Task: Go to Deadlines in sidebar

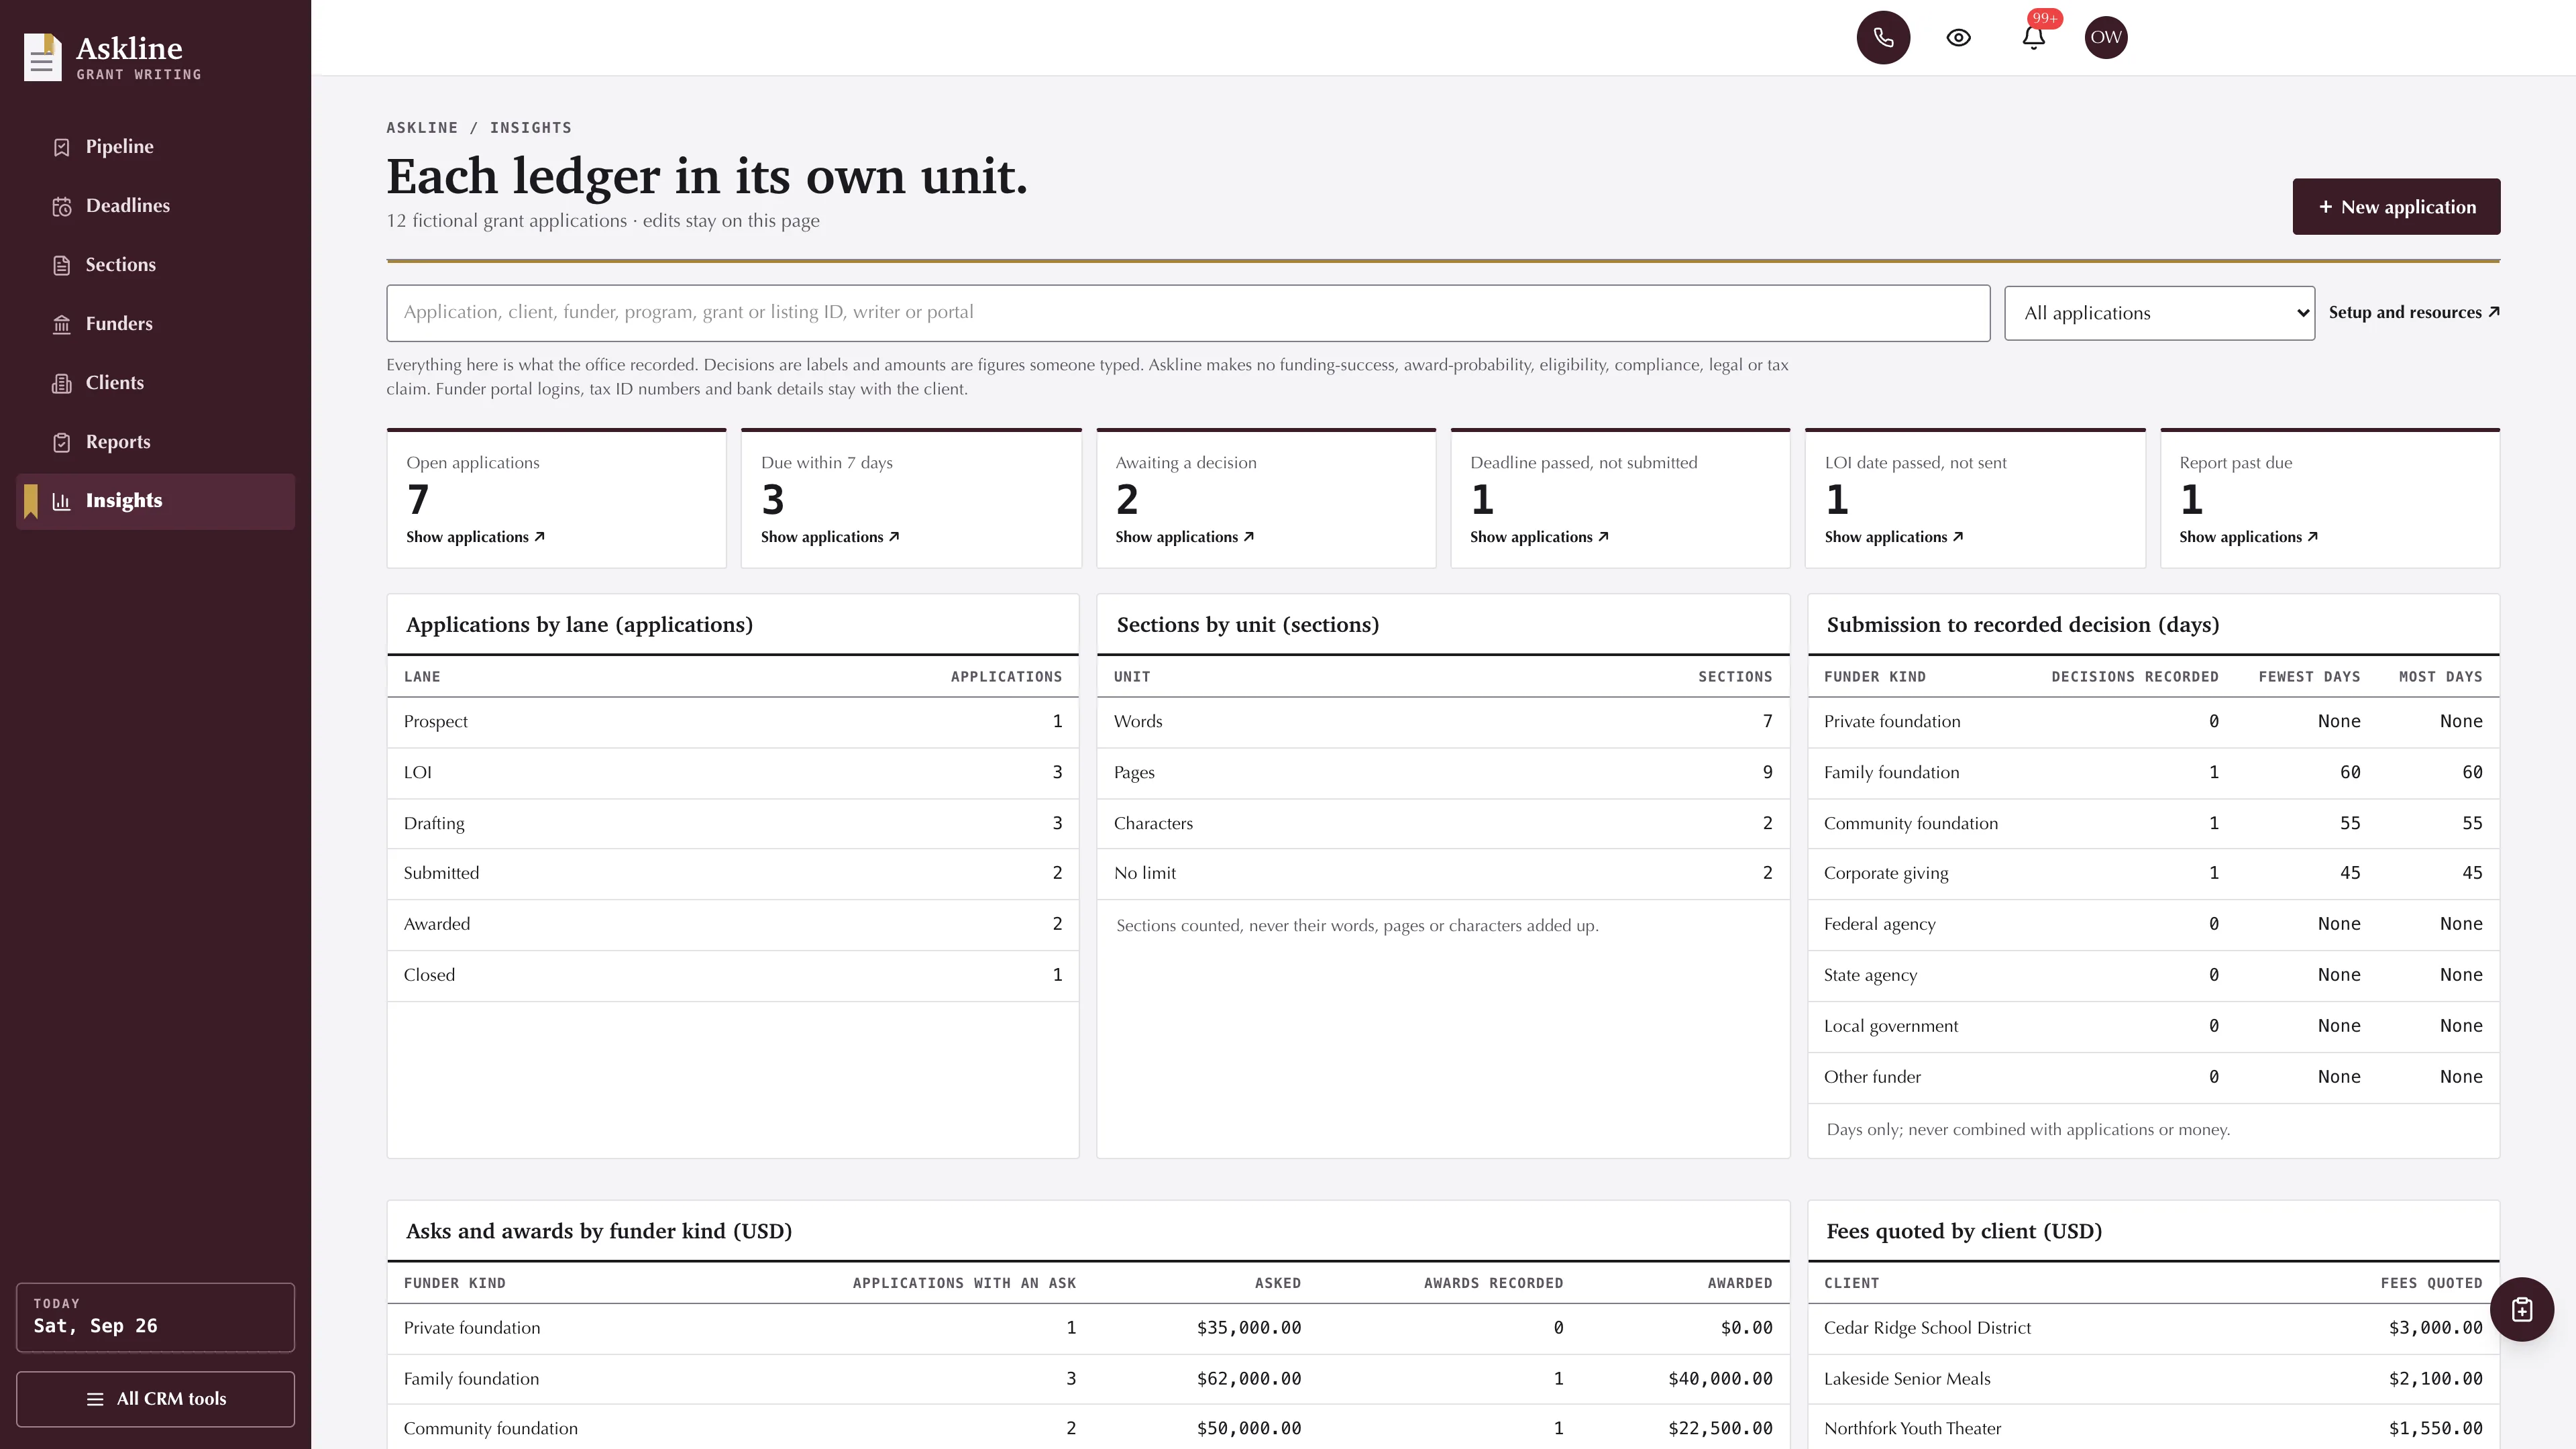Action: click(x=155, y=206)
